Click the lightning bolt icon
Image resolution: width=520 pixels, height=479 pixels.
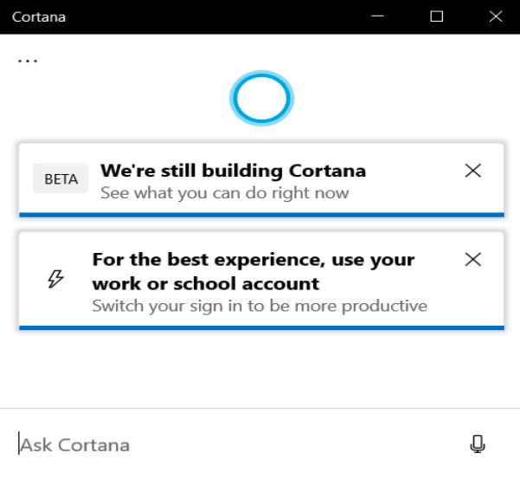[55, 279]
